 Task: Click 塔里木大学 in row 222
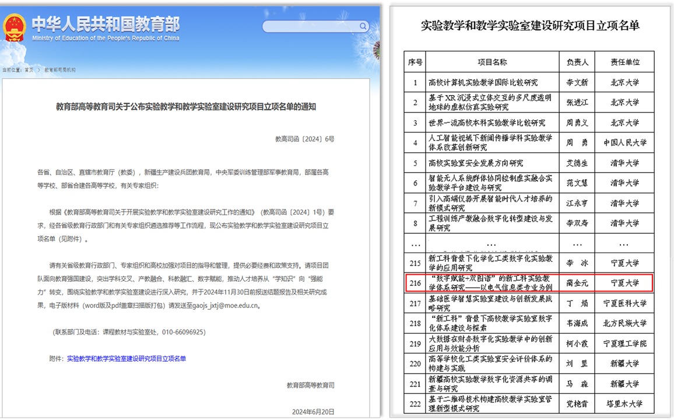(624, 403)
